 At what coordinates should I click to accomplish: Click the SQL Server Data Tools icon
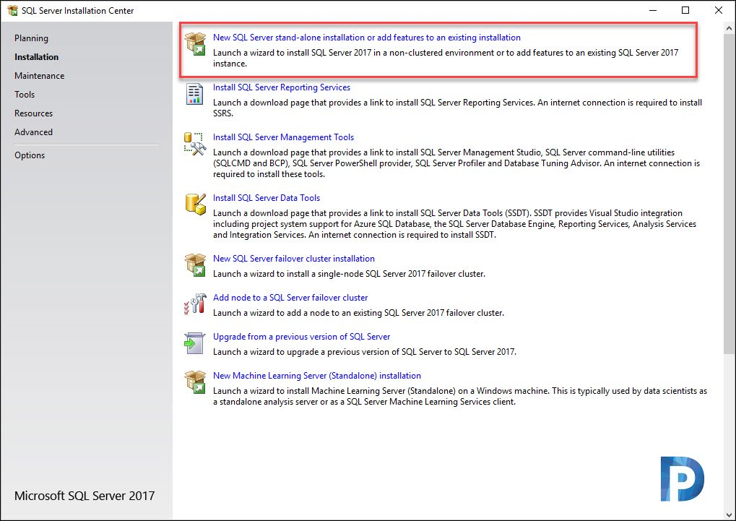[x=195, y=204]
